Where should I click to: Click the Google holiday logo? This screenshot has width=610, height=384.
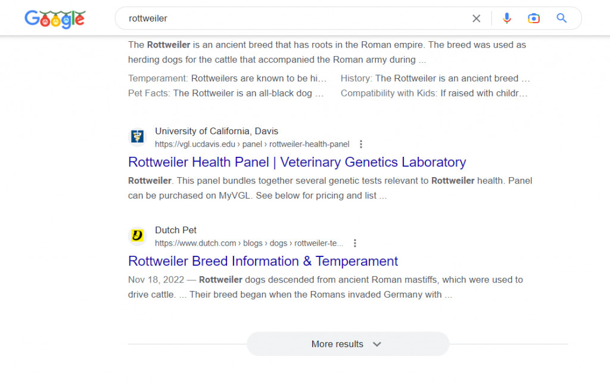pyautogui.click(x=55, y=19)
